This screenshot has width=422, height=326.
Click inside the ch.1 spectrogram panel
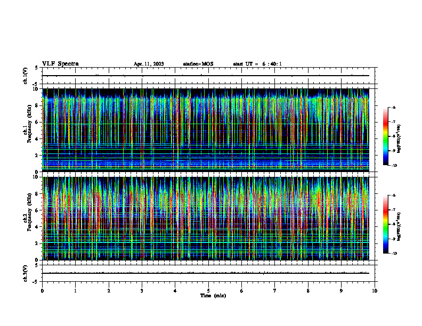(x=206, y=130)
